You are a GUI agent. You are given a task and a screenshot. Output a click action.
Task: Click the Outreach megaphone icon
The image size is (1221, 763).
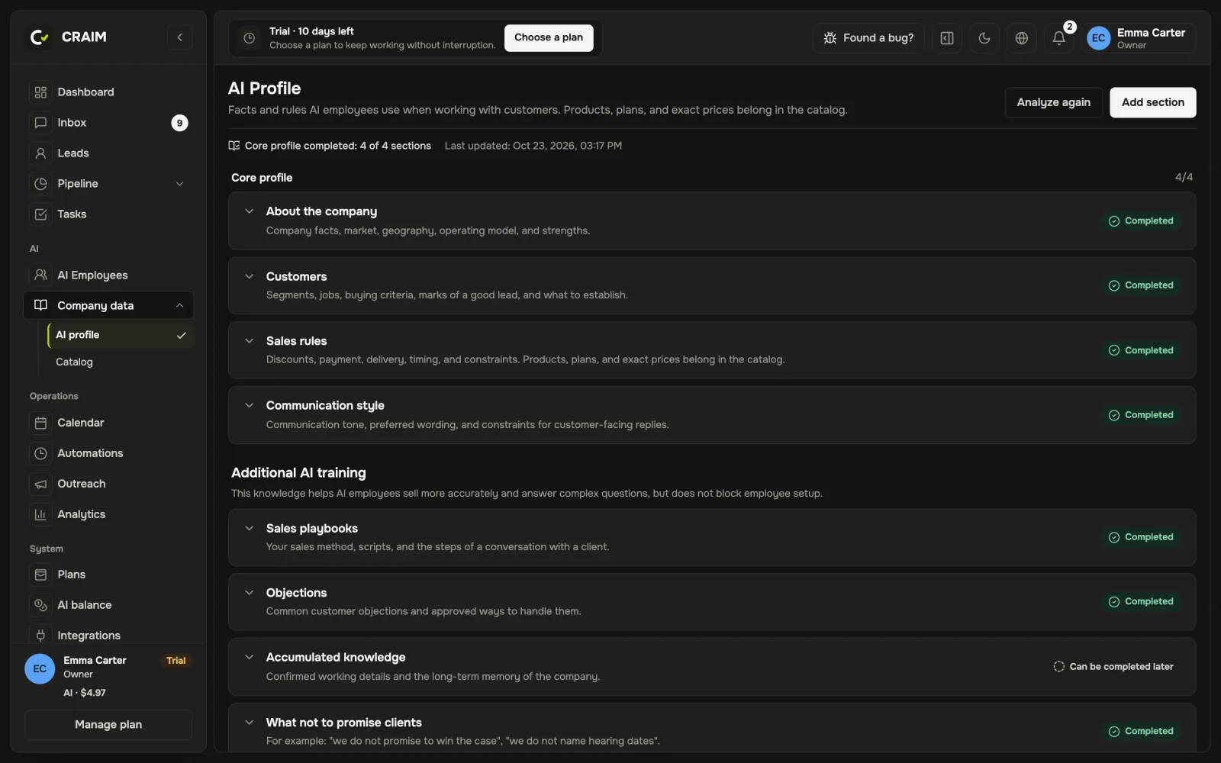click(x=40, y=484)
